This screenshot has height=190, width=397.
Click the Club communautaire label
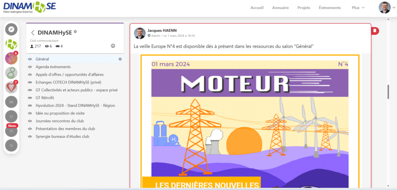pos(44,40)
